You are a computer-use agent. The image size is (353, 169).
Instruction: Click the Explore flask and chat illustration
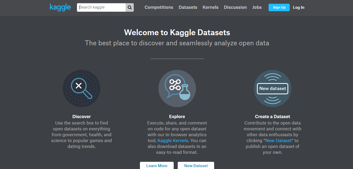point(177,88)
